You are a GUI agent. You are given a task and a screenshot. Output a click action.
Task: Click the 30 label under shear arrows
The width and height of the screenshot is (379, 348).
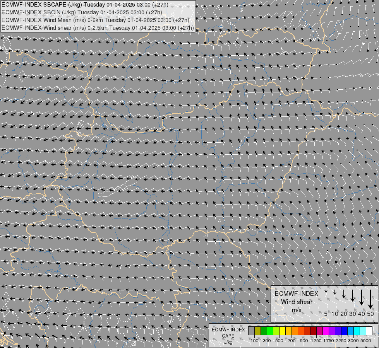pos(353,314)
